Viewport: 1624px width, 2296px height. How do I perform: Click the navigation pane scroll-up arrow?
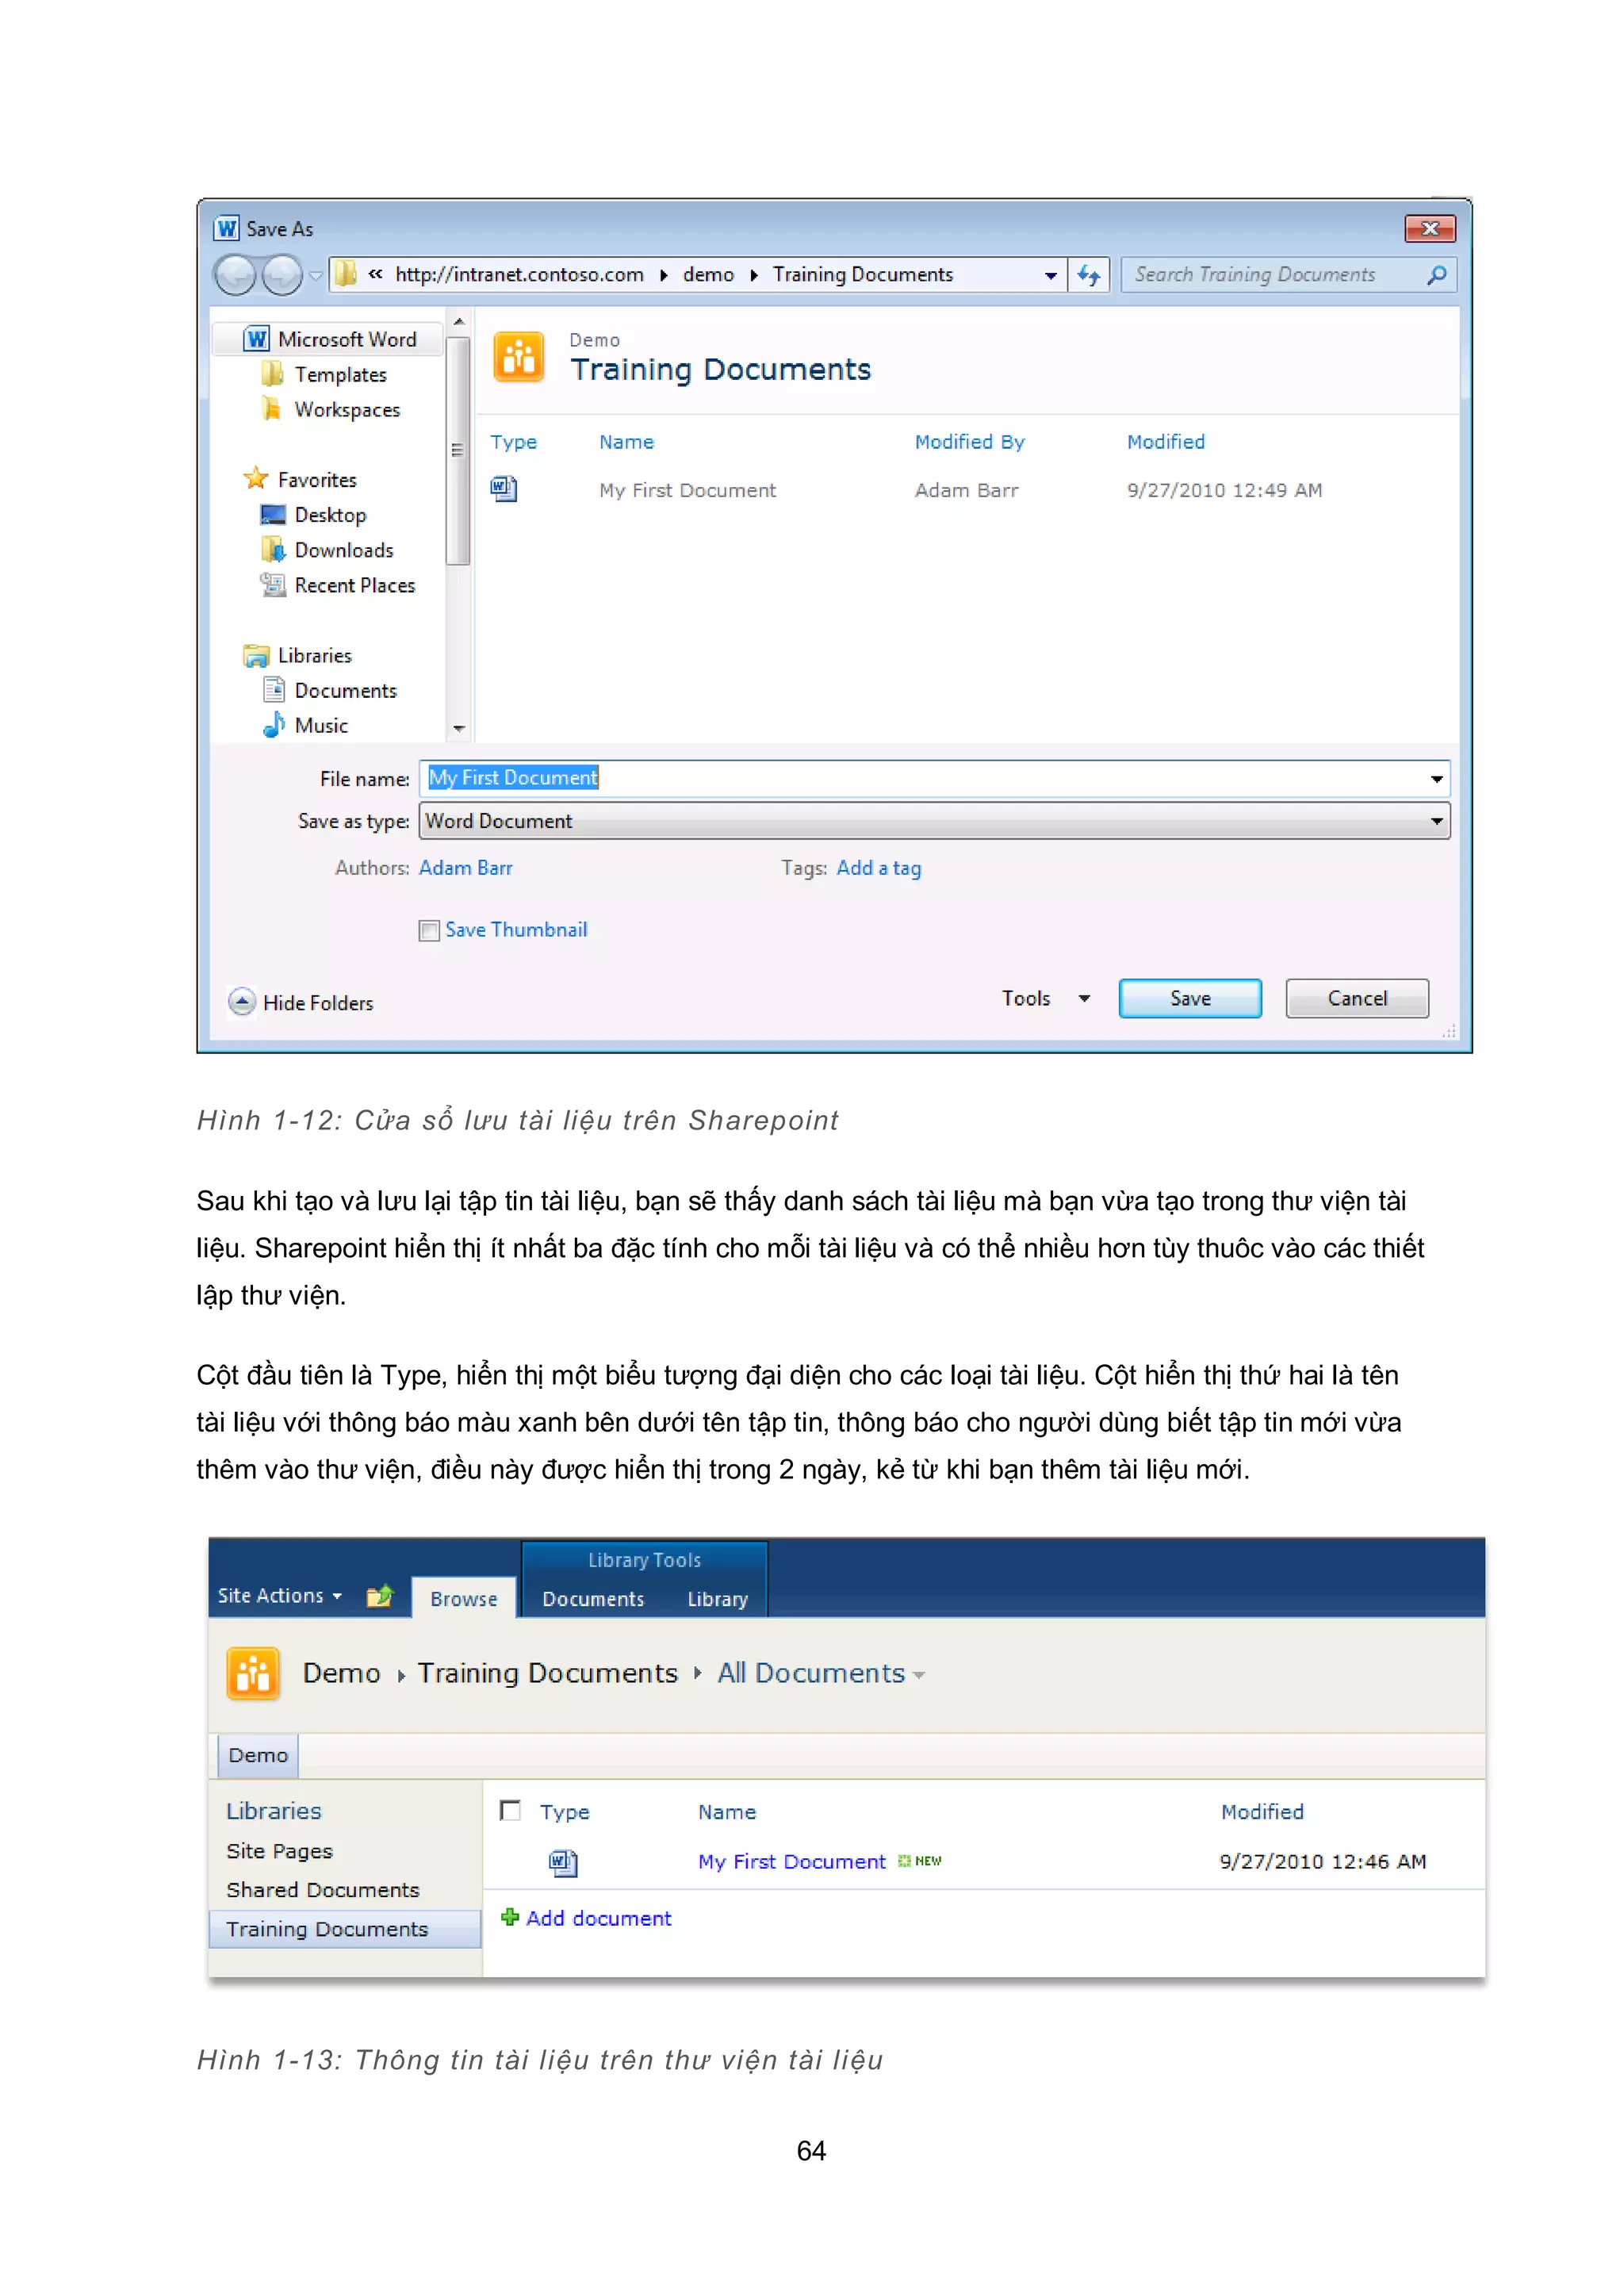pyautogui.click(x=458, y=322)
